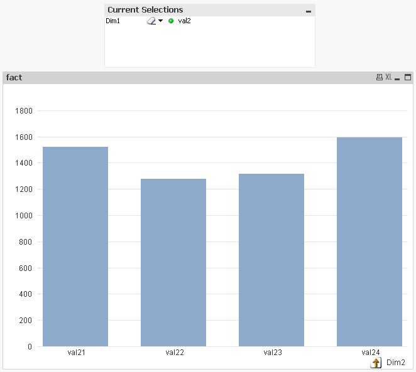Screen dimensions: 416x372
Task: Select the val24 bar in the chart
Action: pyautogui.click(x=369, y=242)
